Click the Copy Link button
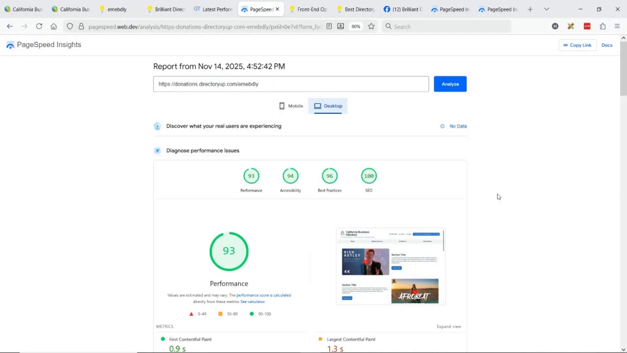Viewport: 627px width, 353px height. [x=578, y=45]
